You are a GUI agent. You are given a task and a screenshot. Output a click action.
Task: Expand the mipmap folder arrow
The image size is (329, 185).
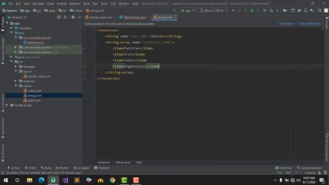pos(15,81)
